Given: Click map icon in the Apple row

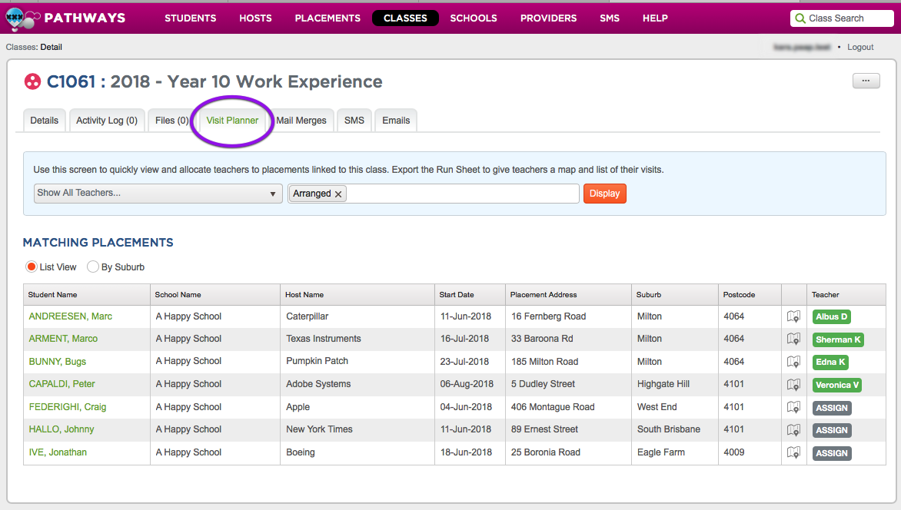Looking at the screenshot, I should click(793, 407).
